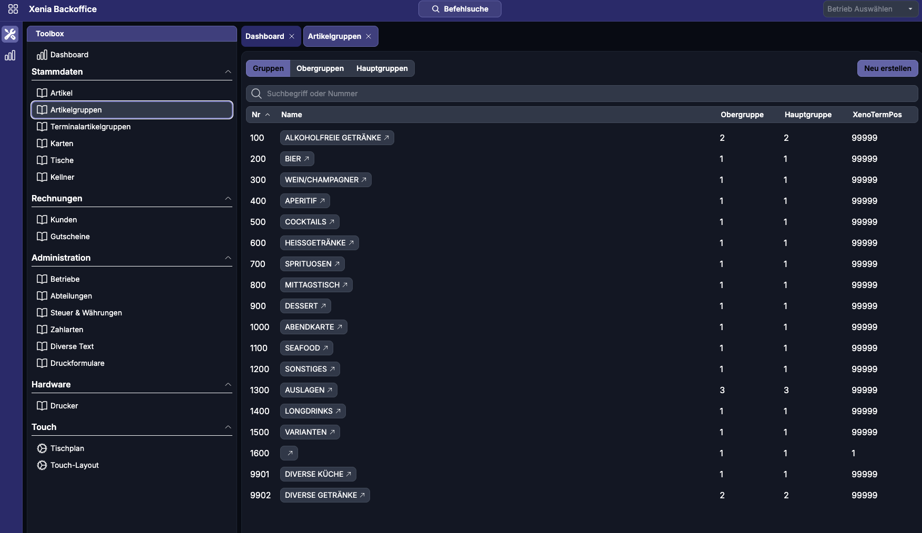Click the Neu erstellen button

pos(887,68)
